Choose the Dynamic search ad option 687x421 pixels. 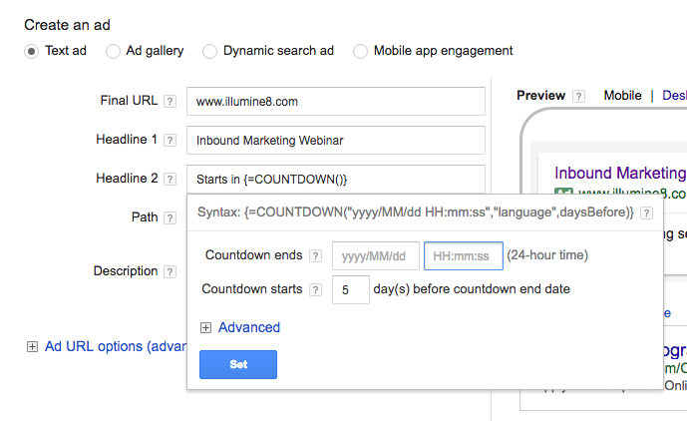click(209, 51)
